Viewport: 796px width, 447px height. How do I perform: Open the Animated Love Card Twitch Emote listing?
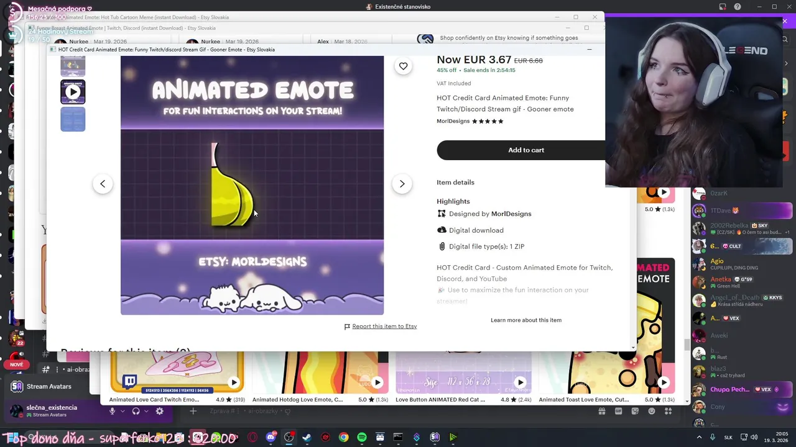[154, 400]
